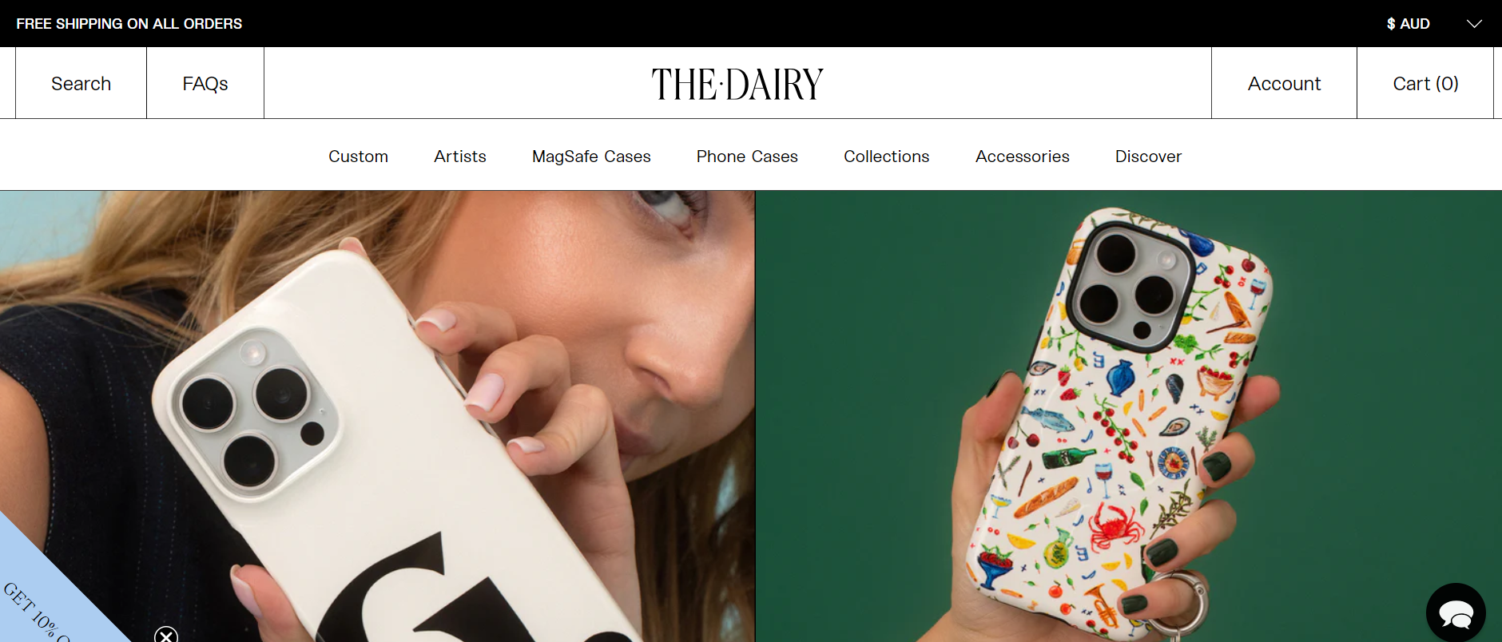Open the Discover menu item

pyautogui.click(x=1148, y=157)
